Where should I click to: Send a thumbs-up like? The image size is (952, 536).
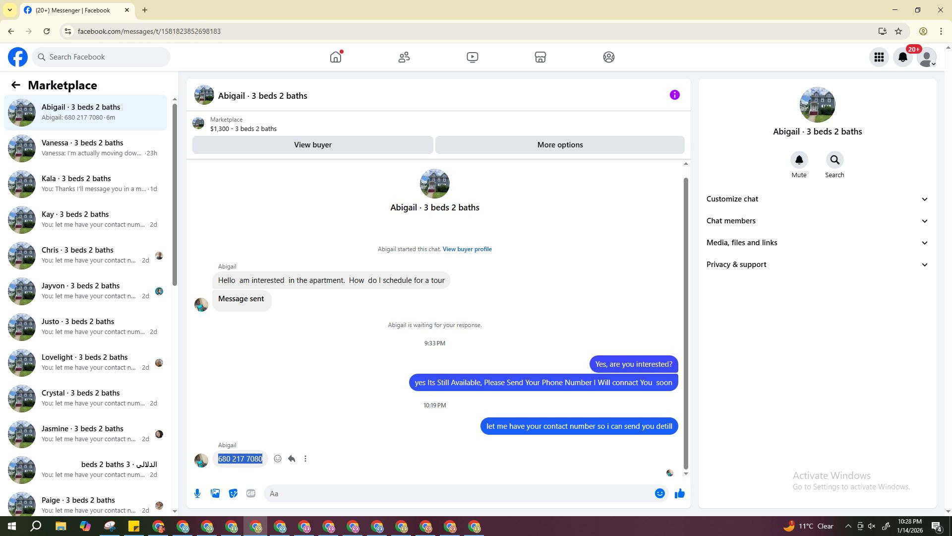click(x=679, y=493)
